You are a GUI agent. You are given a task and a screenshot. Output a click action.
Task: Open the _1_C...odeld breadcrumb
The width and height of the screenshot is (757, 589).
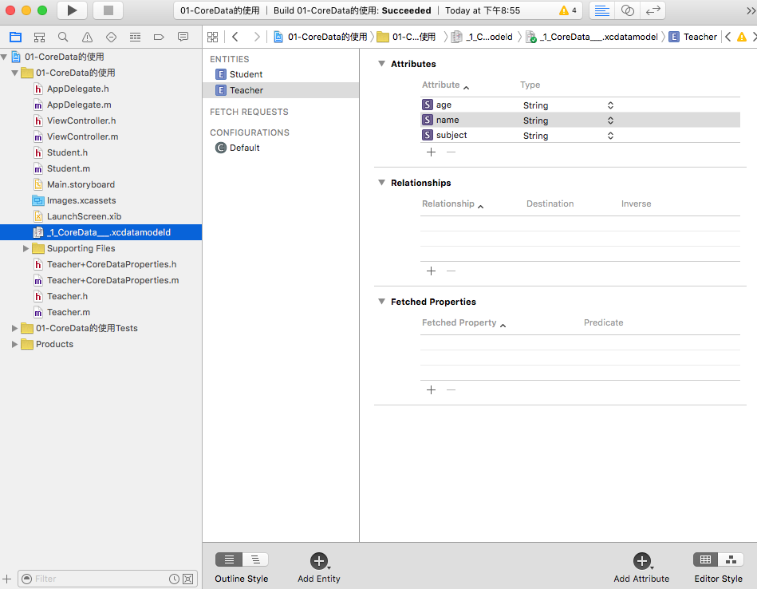(483, 37)
